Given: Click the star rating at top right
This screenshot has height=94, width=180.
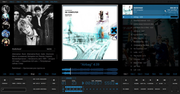Looking at the screenshot, I should [173, 2].
